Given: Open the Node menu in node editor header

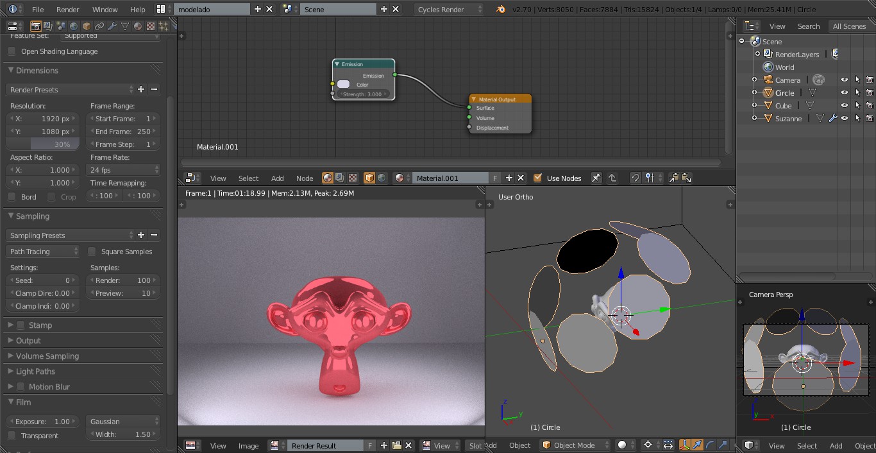Looking at the screenshot, I should [x=305, y=178].
